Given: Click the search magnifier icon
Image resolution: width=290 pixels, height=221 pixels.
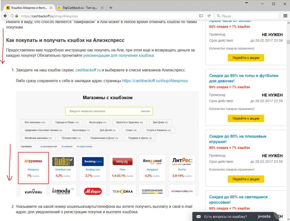Looking at the screenshot, I should [218, 16].
